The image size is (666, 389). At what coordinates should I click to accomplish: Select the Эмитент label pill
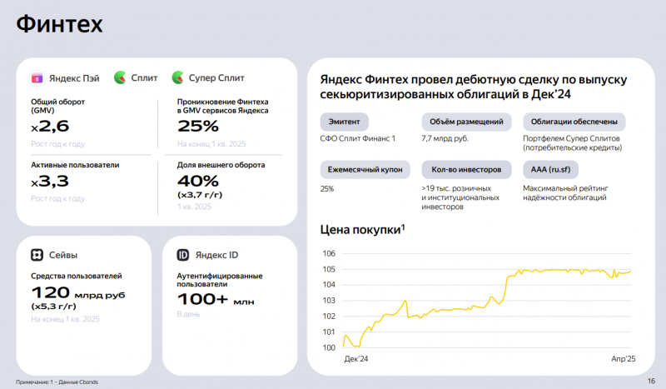point(344,122)
